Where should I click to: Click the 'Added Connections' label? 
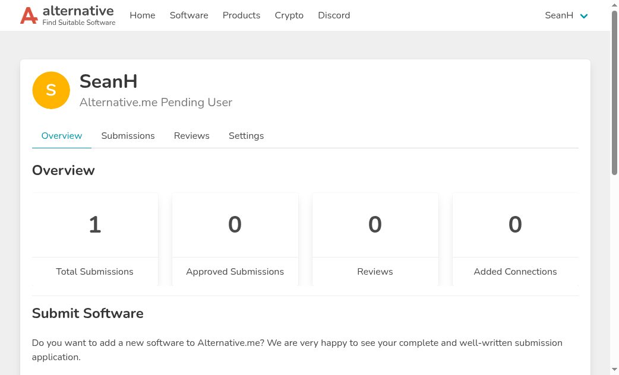515,272
